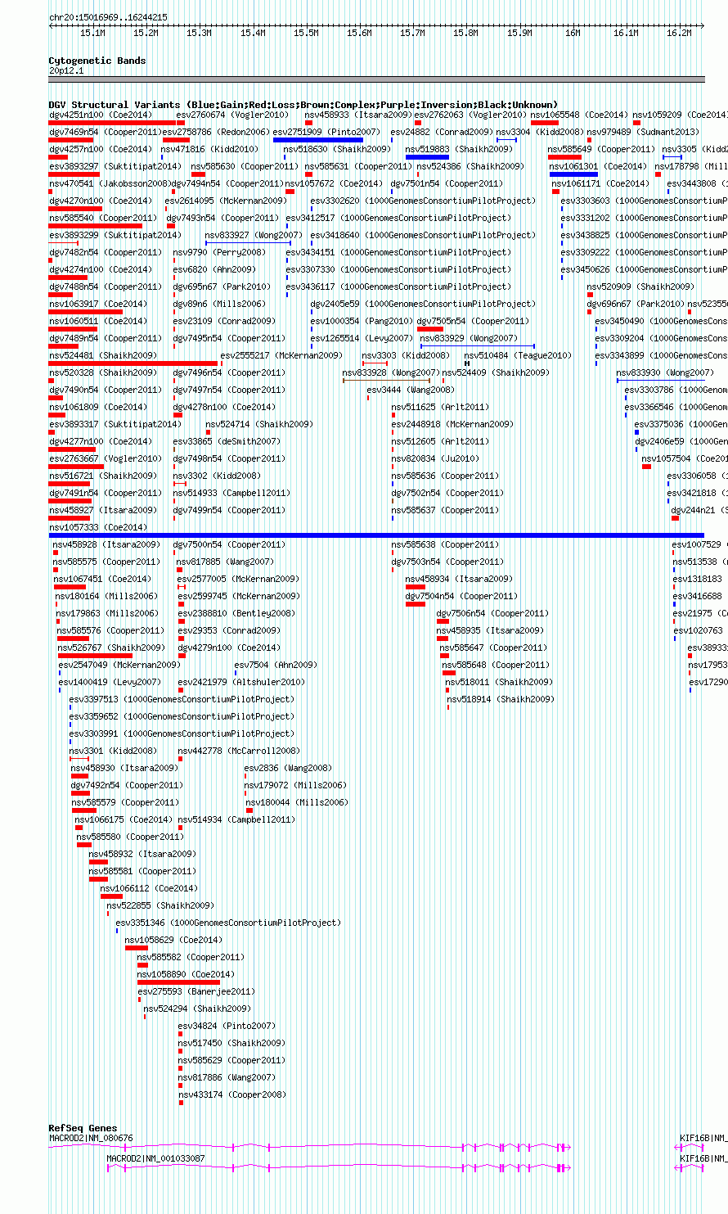The height and width of the screenshot is (1214, 728).
Task: Click the 20p12.1 band label
Action: (x=66, y=70)
